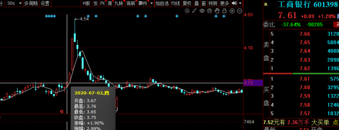Open the toolbox briefcase icon
The image size is (339, 130).
click(209, 11)
